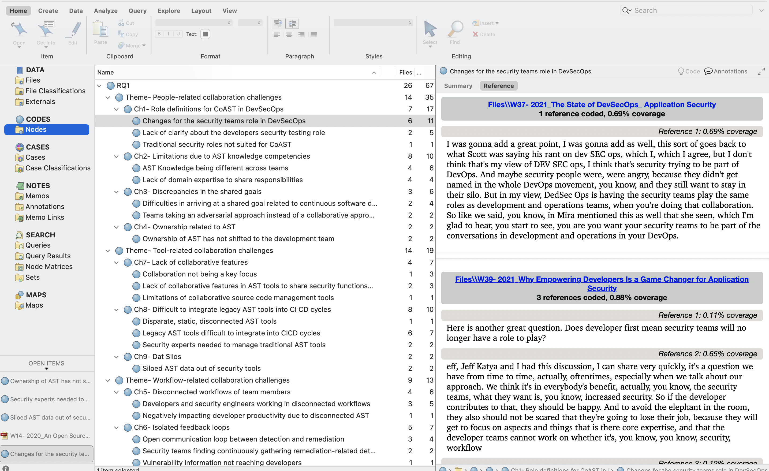Open the Styles dropdown

pyautogui.click(x=373, y=23)
